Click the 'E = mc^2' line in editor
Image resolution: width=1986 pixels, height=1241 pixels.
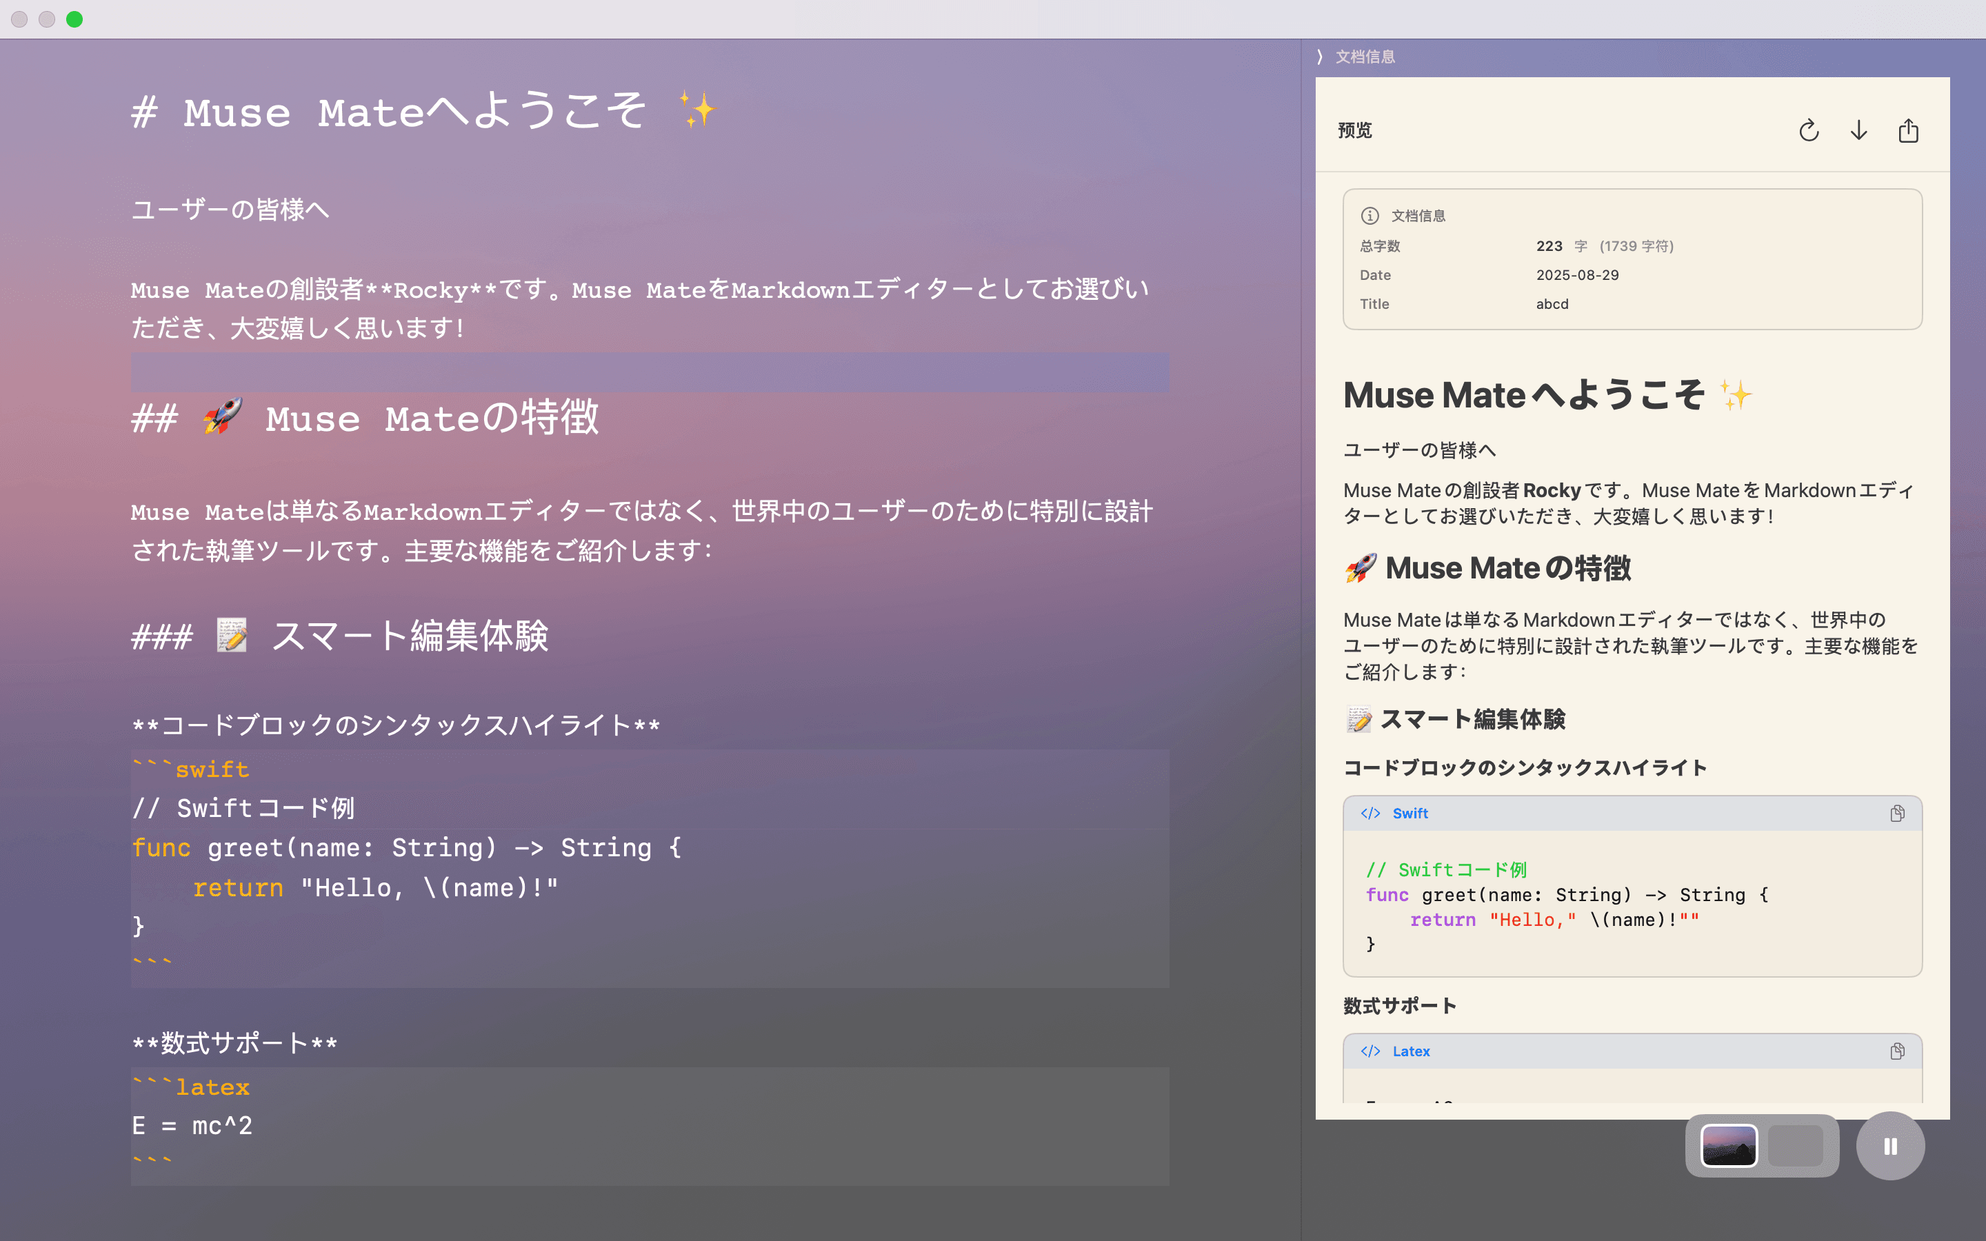click(x=192, y=1125)
